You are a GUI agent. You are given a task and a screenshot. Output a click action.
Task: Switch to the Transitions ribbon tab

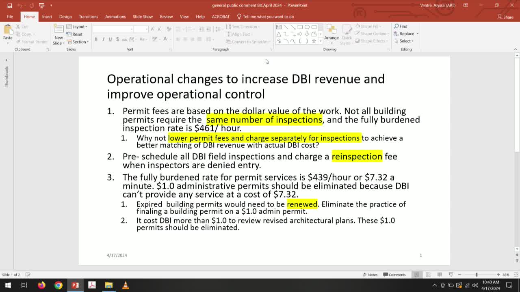[x=88, y=17]
